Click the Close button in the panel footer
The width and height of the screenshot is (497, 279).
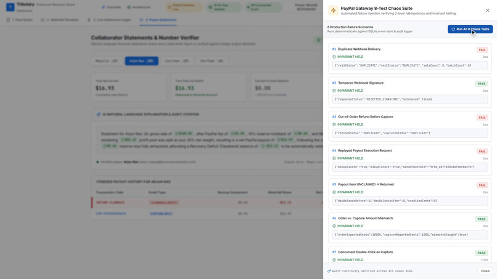click(x=485, y=271)
